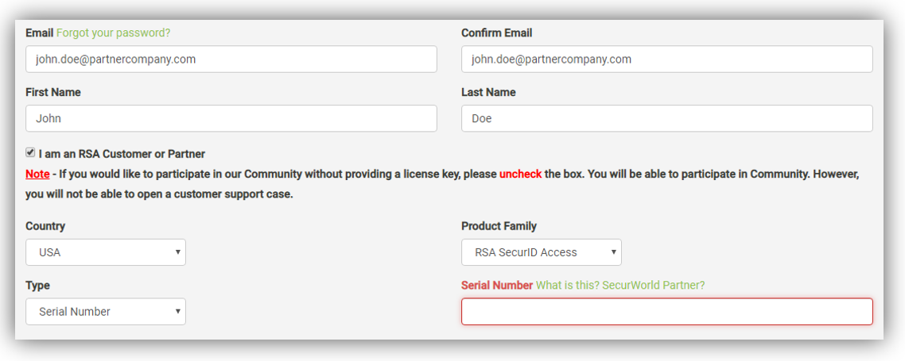Image resolution: width=905 pixels, height=361 pixels.
Task: Open the Type dropdown set to Serial Number
Action: click(x=106, y=312)
